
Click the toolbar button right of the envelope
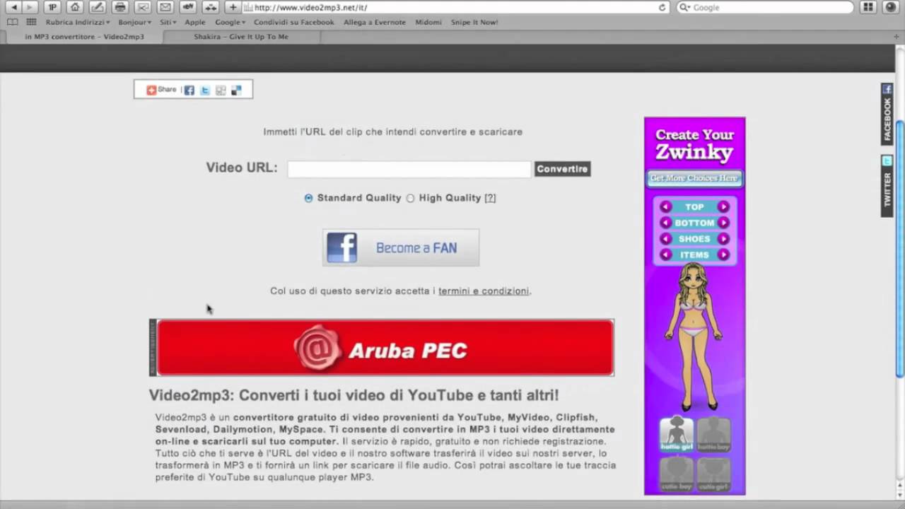(188, 7)
